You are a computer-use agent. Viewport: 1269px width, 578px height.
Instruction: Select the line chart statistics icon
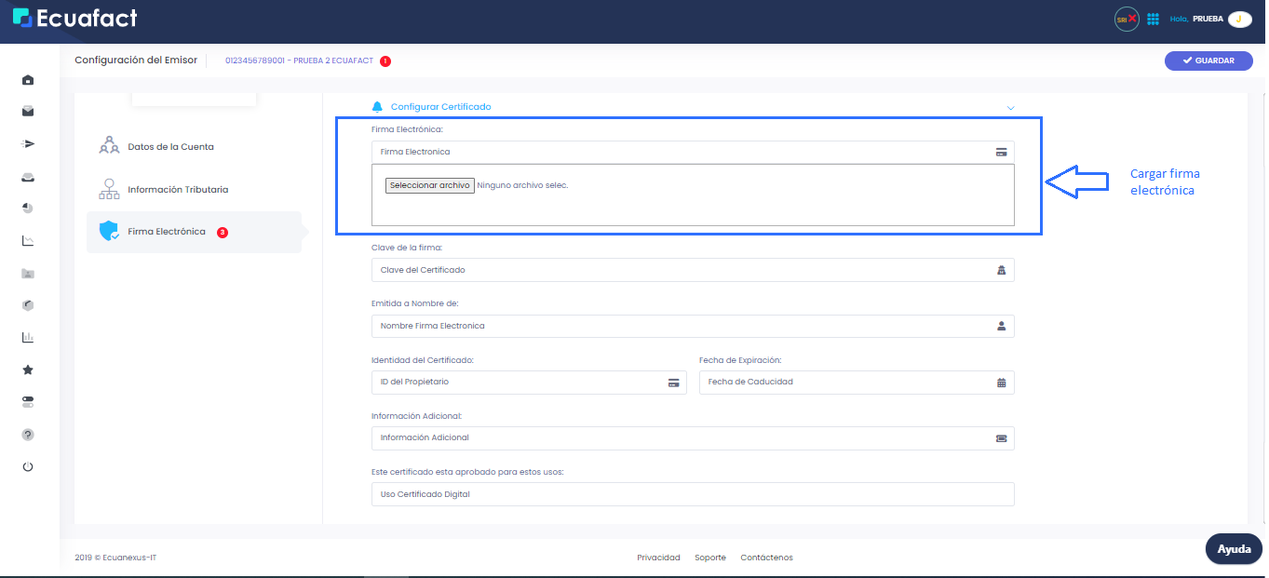(x=27, y=240)
